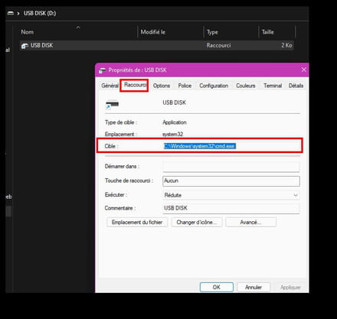
Task: Click the large shortcut icon in properties dialog
Action: click(112, 104)
